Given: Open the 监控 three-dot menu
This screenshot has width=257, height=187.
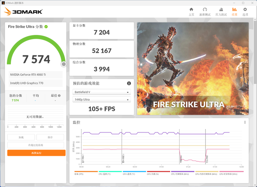Looking at the screenshot, I should 245,122.
